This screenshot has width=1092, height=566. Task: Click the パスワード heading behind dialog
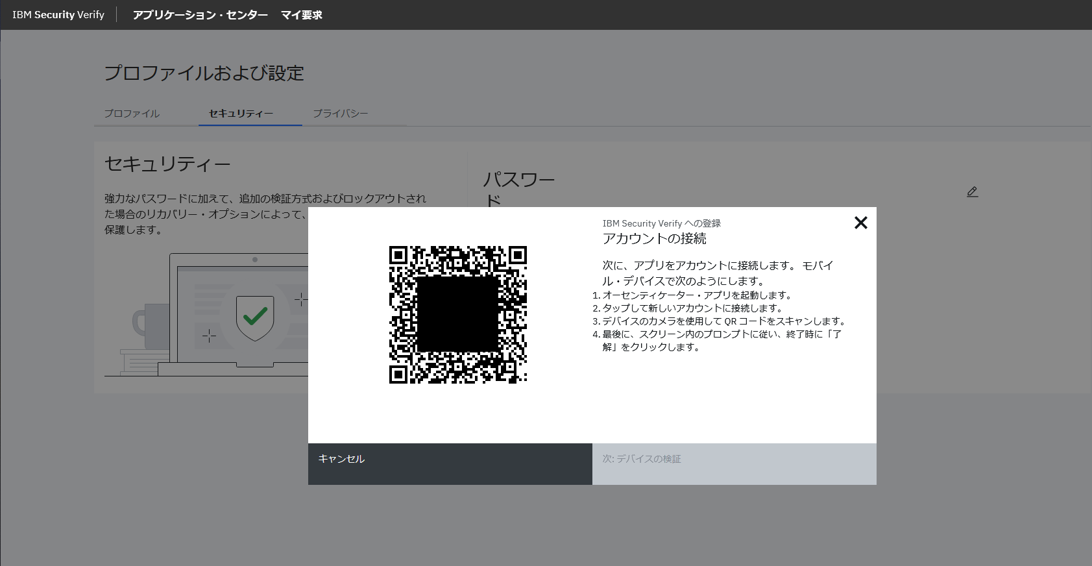(519, 188)
